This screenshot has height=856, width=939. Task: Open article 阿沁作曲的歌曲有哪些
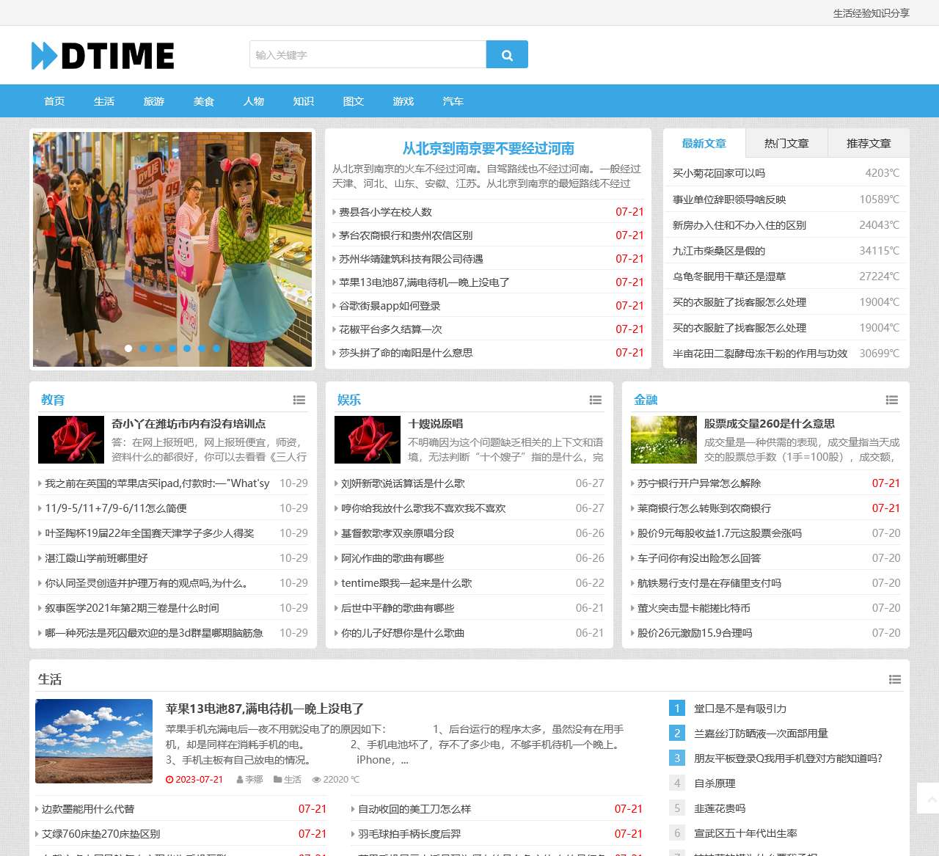pyautogui.click(x=392, y=558)
